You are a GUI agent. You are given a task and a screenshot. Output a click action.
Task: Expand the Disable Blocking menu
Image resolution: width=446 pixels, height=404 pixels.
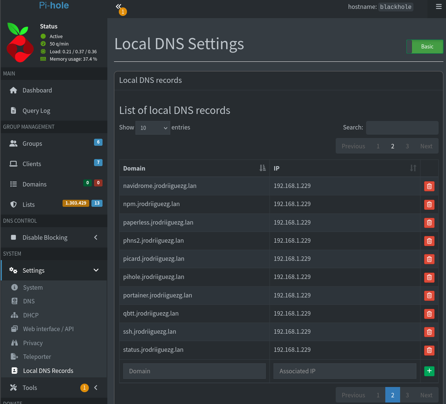tap(54, 238)
